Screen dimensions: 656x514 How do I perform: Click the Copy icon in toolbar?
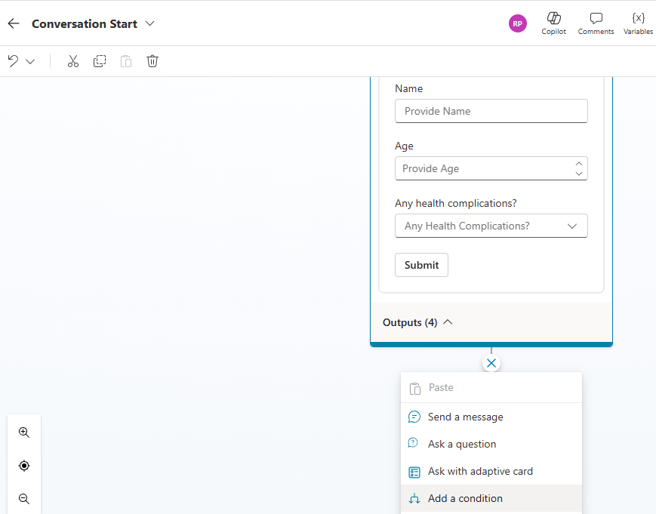click(100, 61)
